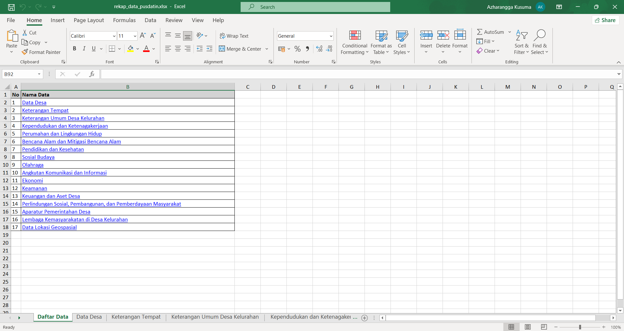Click Decrease Indent icon
The height and width of the screenshot is (331, 624).
point(200,49)
